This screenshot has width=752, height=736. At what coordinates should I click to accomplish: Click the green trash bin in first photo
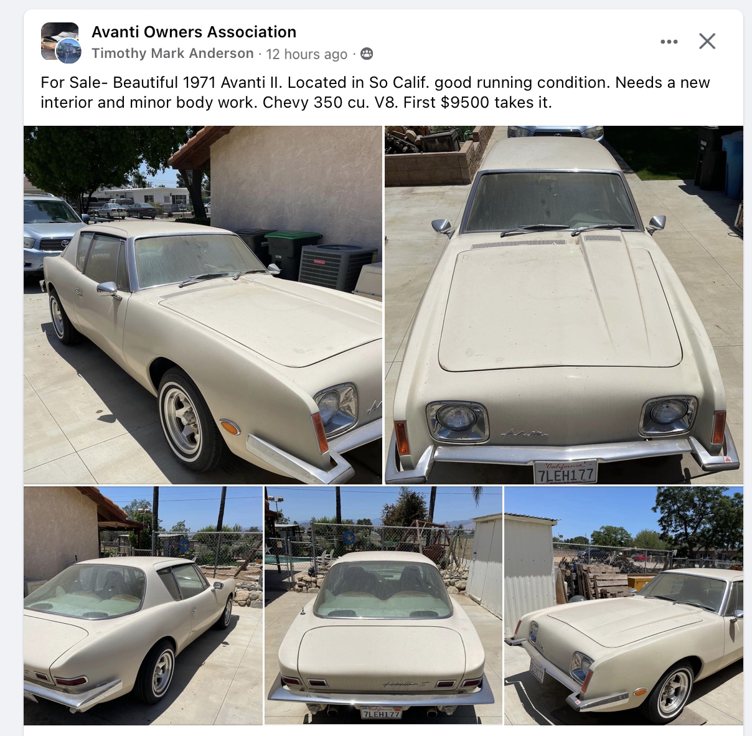point(293,254)
